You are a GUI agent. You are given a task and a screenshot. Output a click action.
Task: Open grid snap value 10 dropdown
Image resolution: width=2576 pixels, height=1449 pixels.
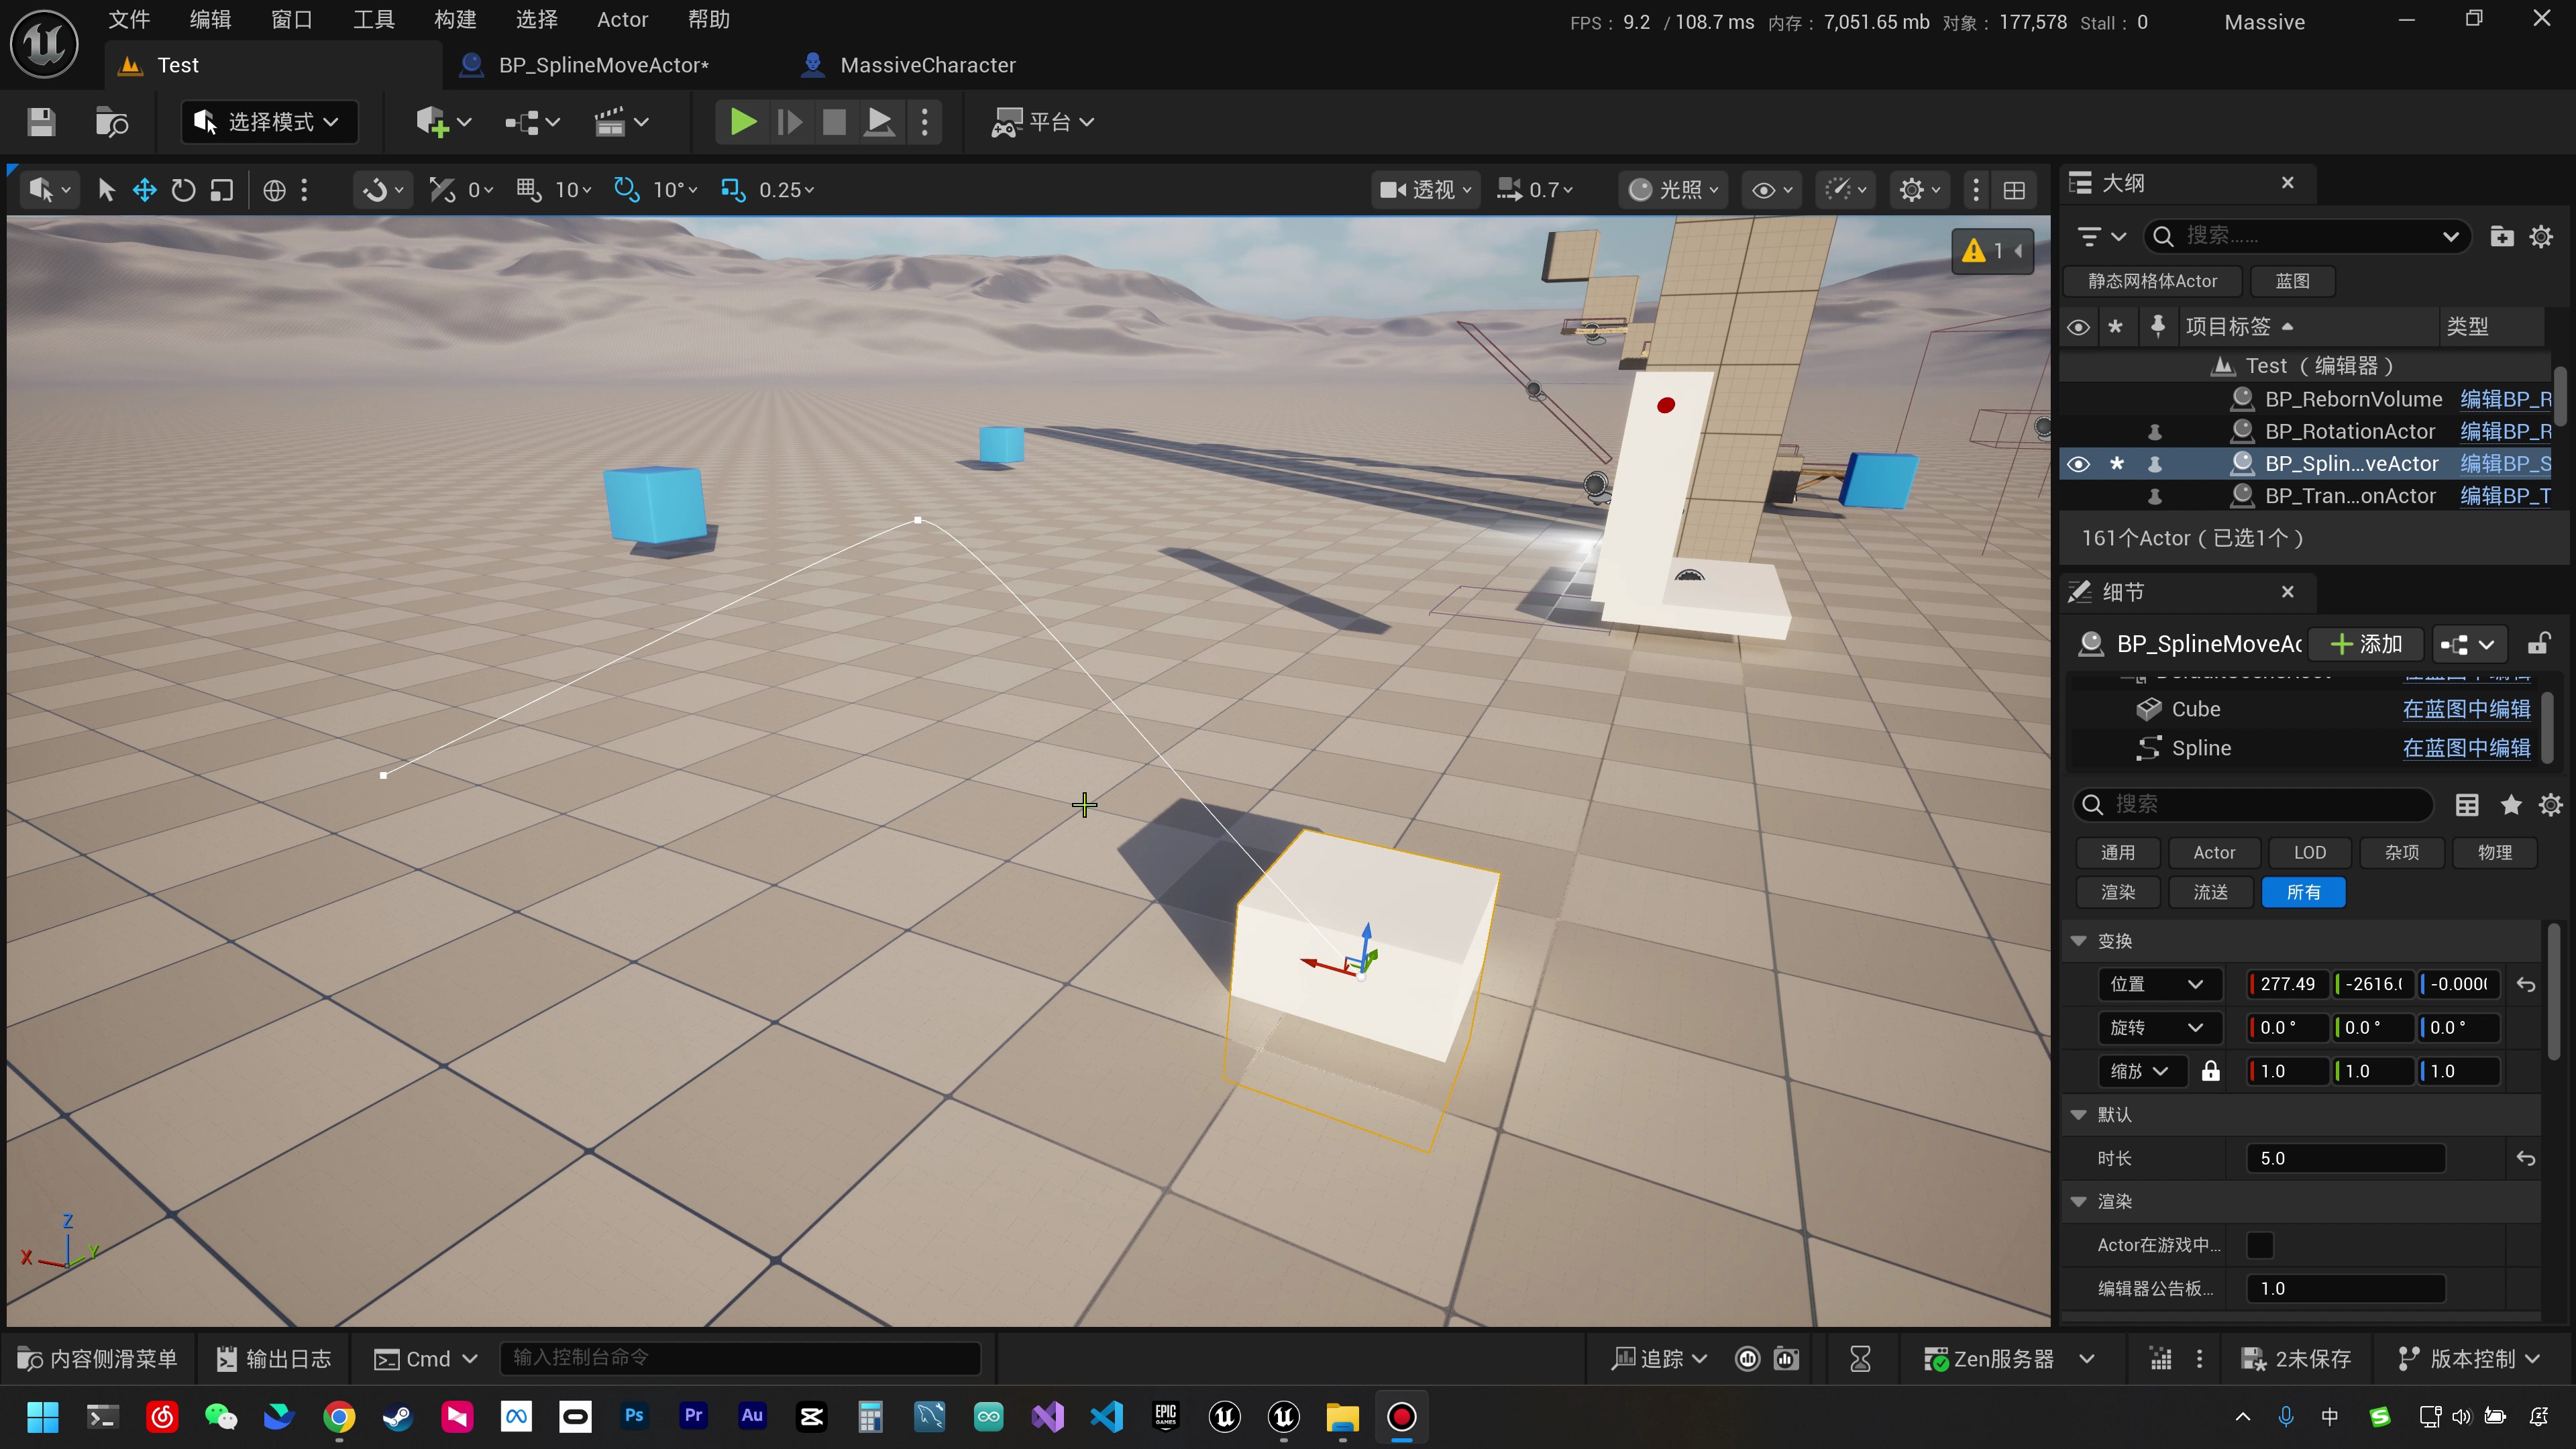click(x=574, y=190)
